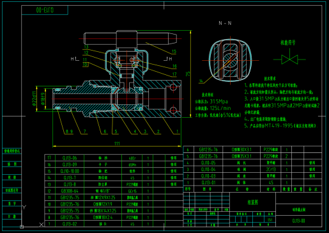Viewport: 329px width, 233px height.
Task: Select the Φ18f9 diameter dimension text
Action: (x=43, y=99)
